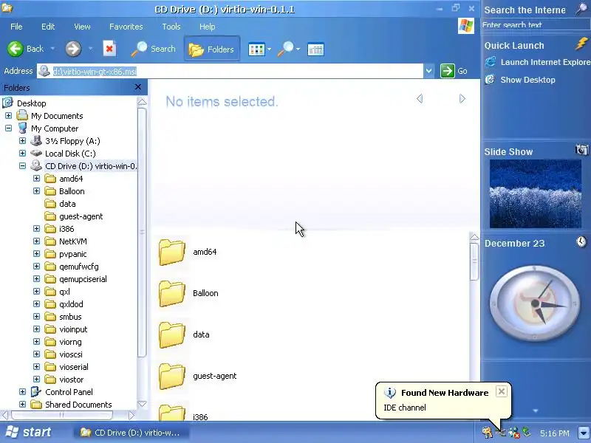Click Show Desktop in Quick Launch
This screenshot has width=591, height=443.
(x=527, y=80)
